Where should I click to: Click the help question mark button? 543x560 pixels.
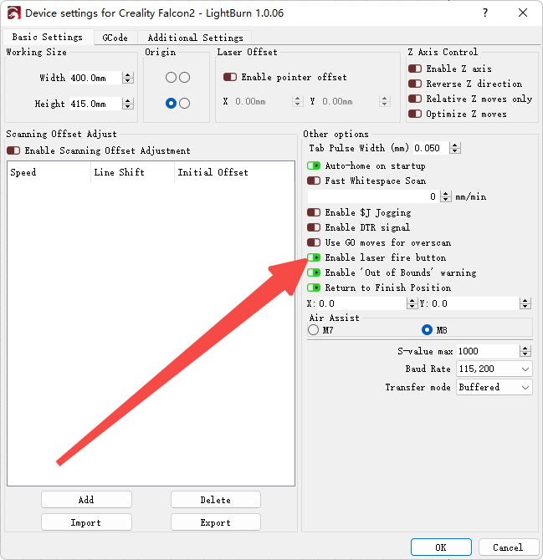point(484,13)
